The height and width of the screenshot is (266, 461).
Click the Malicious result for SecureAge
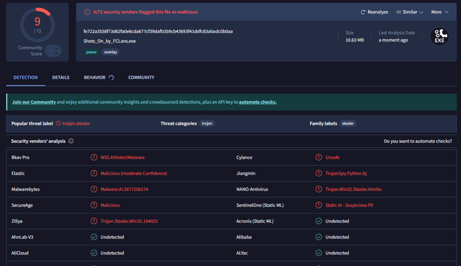point(110,205)
